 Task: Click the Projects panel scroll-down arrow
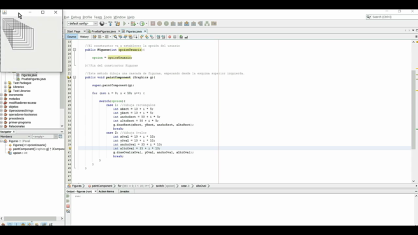pos(62,126)
